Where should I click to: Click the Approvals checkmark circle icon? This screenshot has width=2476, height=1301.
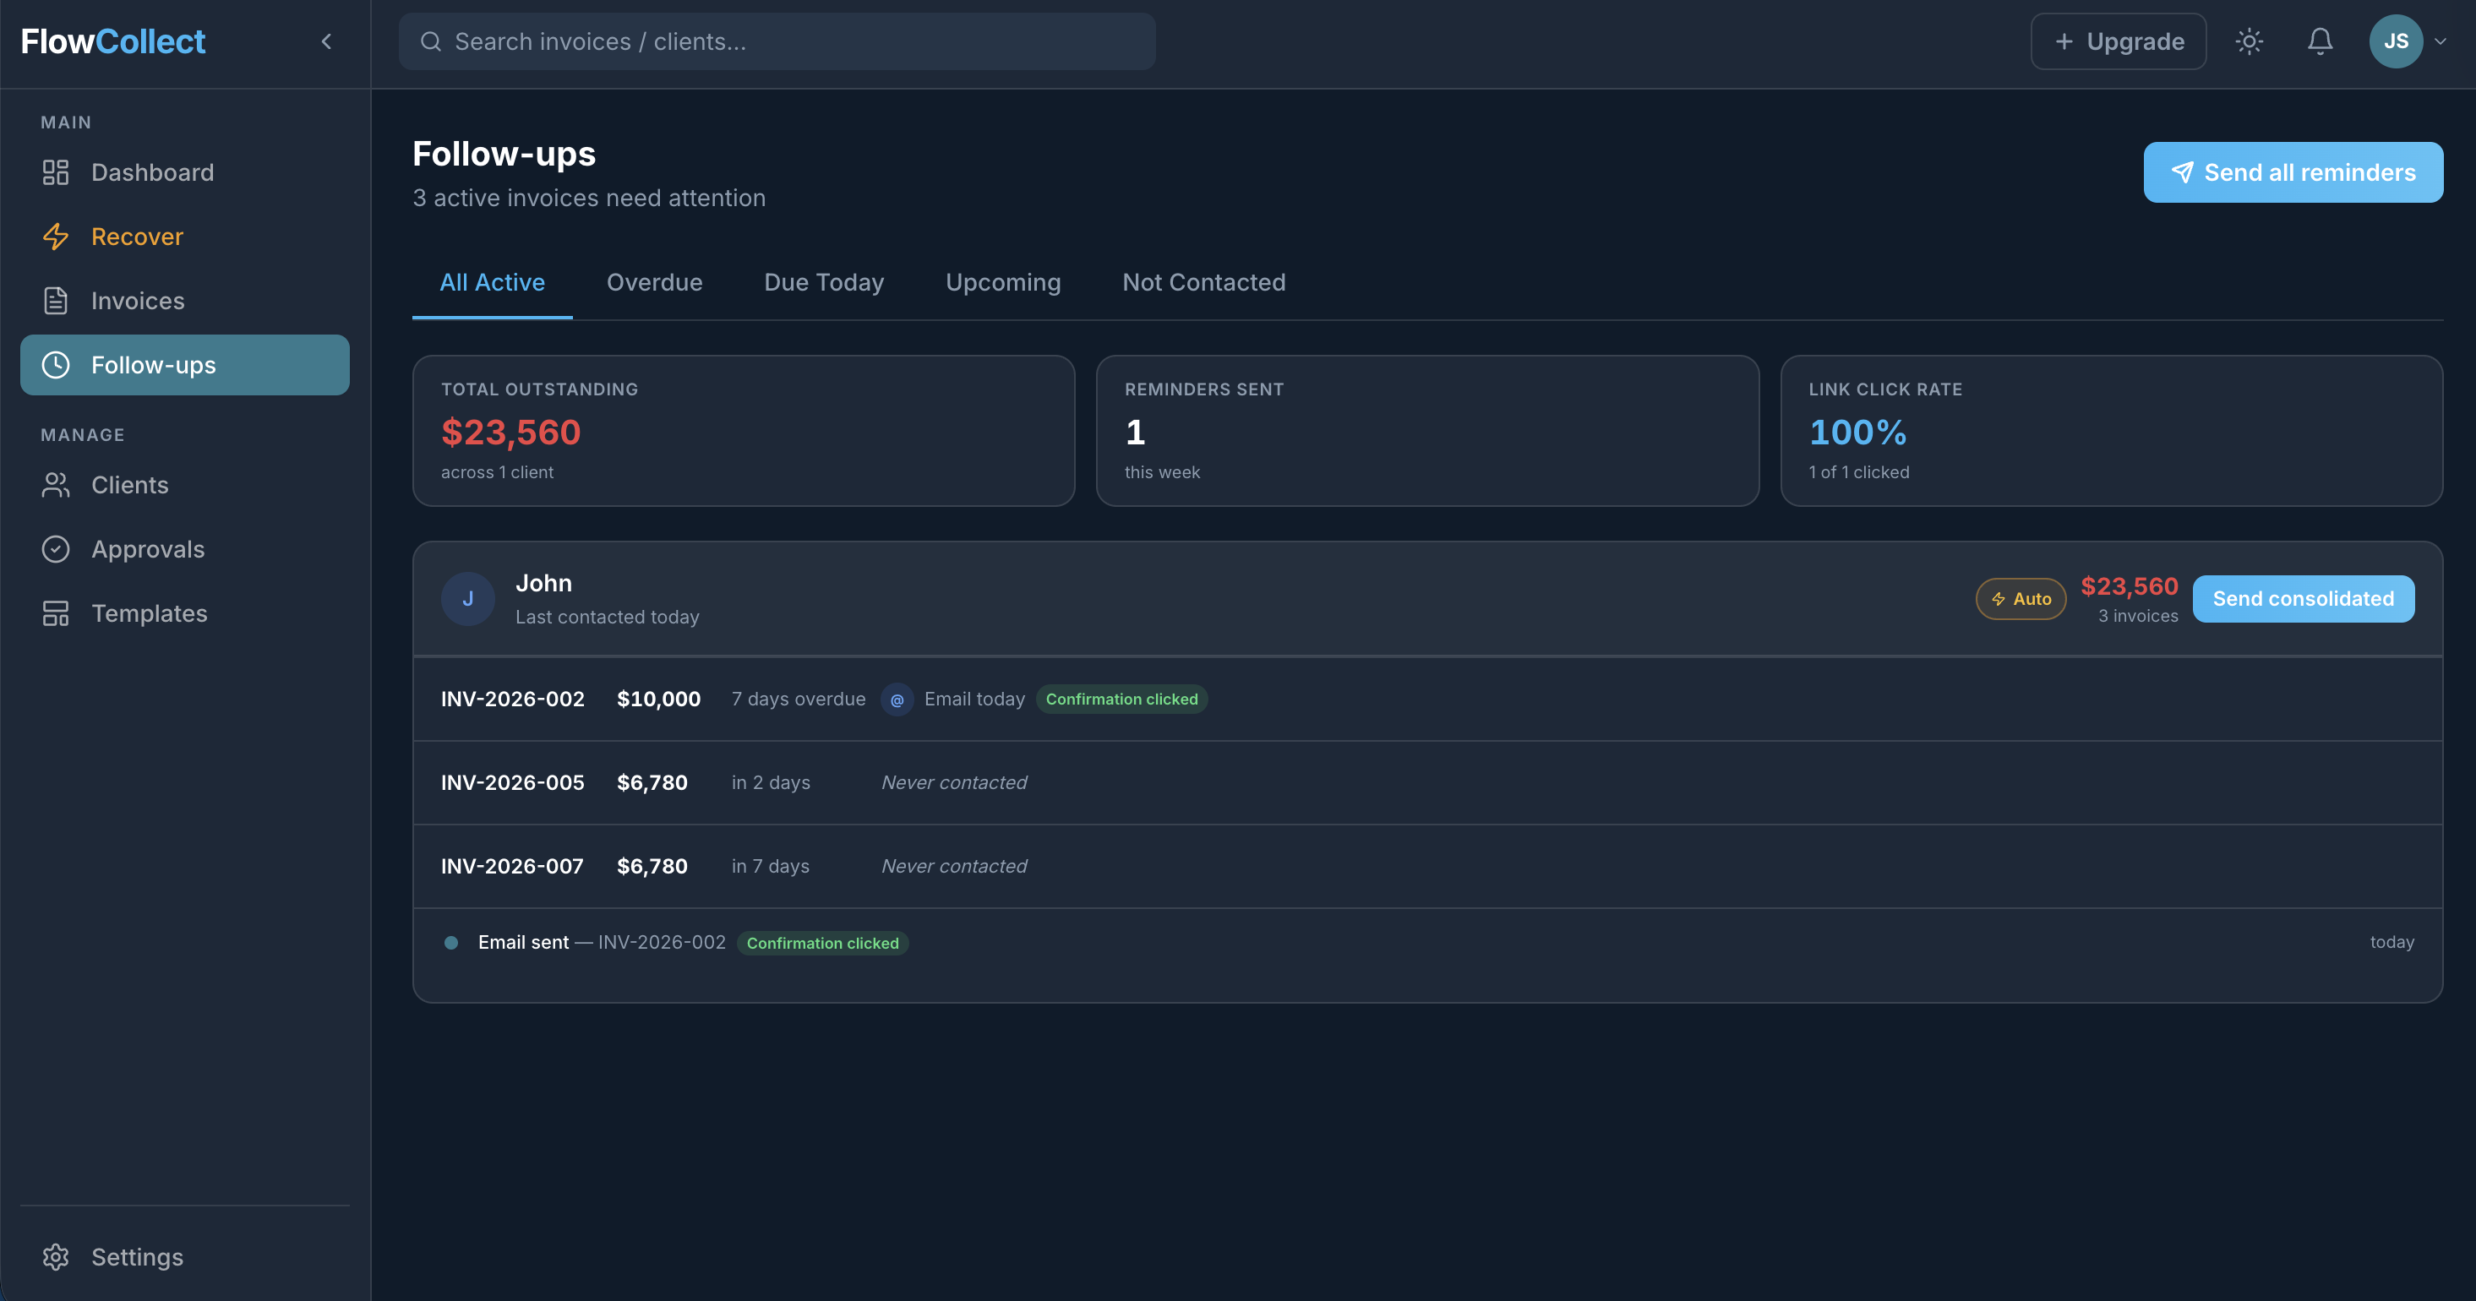click(56, 550)
